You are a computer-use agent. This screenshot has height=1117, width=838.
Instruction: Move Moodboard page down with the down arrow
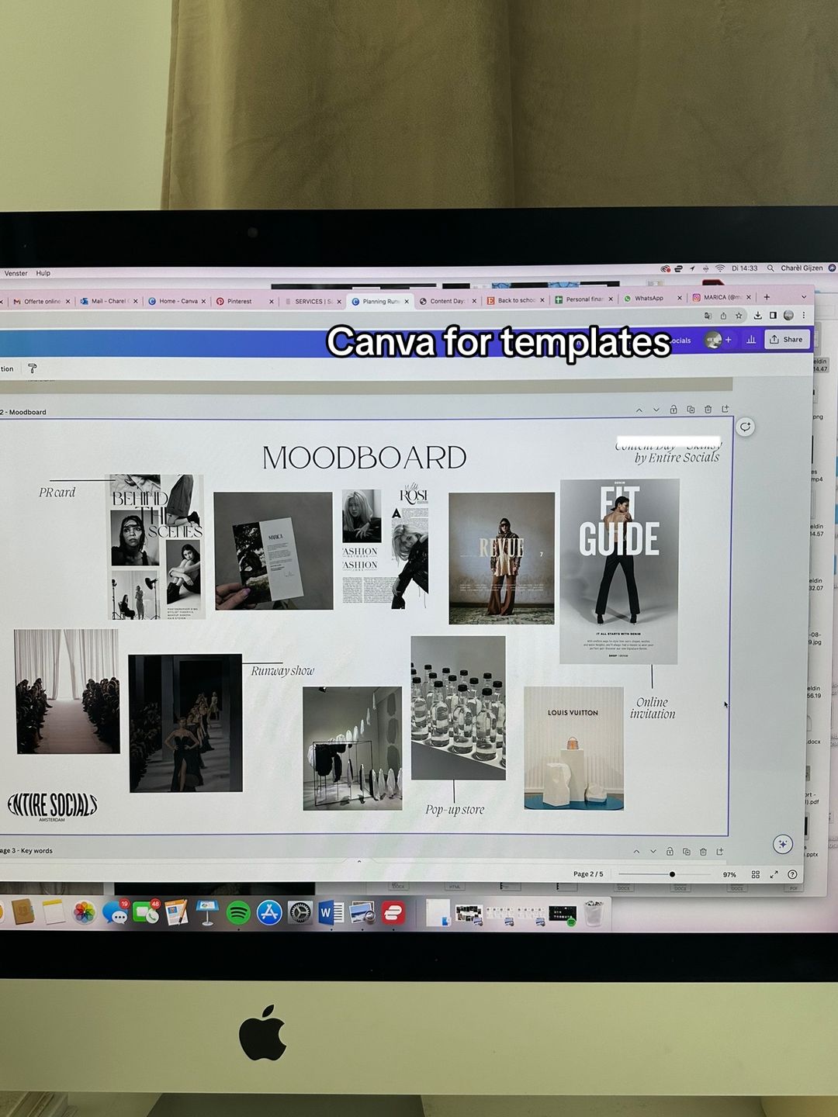656,410
